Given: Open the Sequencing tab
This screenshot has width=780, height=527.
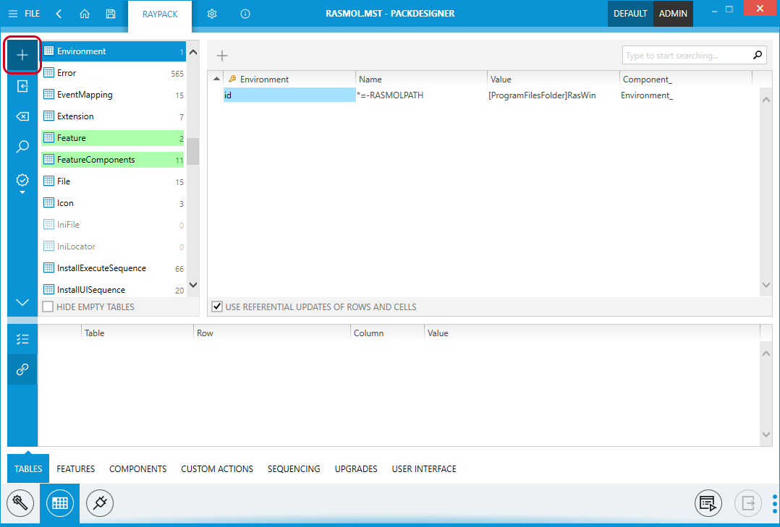Looking at the screenshot, I should point(294,469).
